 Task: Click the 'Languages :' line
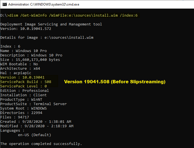(12, 131)
